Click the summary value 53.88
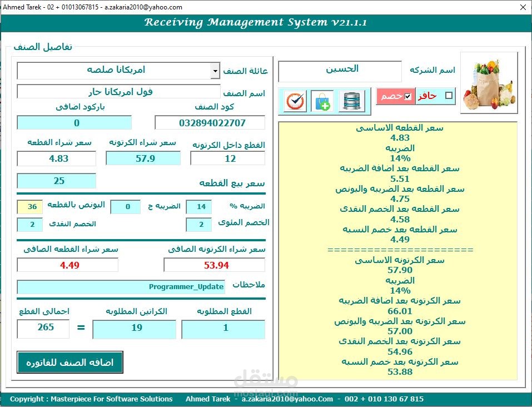The width and height of the screenshot is (532, 407). click(x=400, y=372)
